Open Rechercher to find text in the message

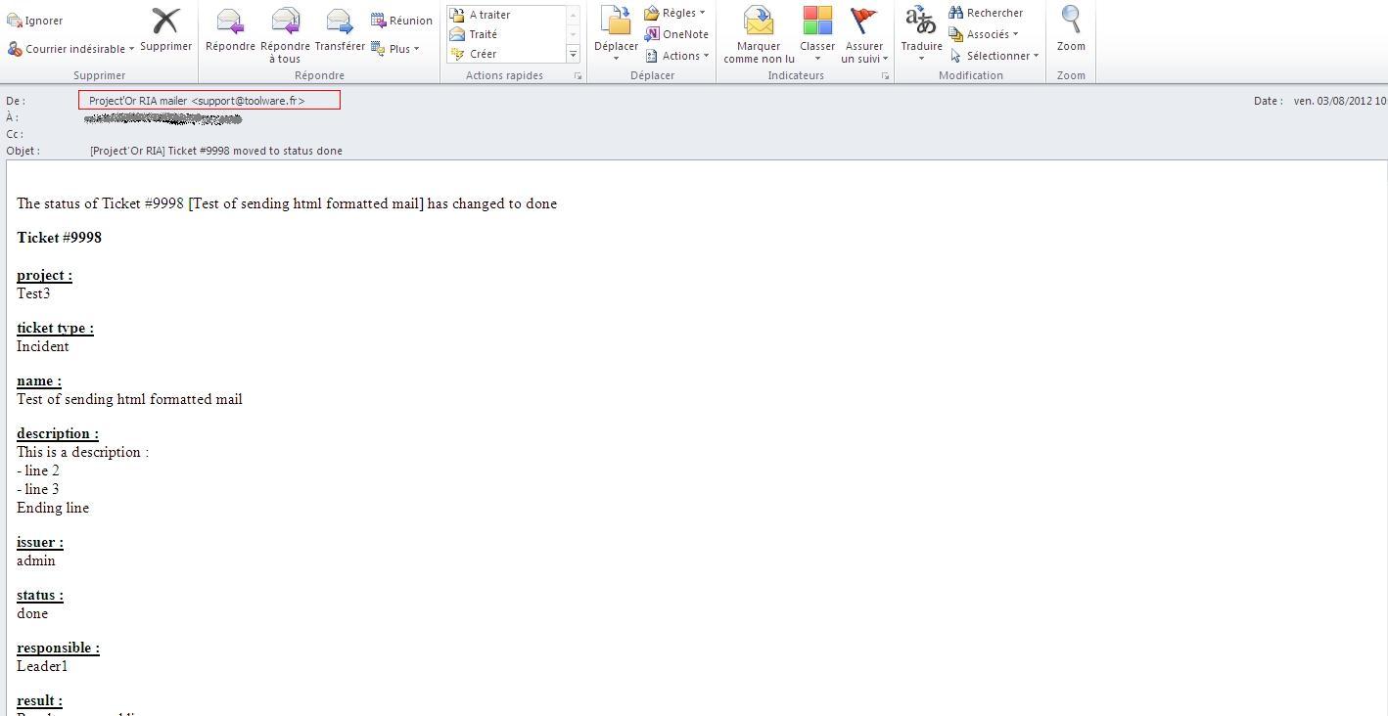click(x=986, y=13)
